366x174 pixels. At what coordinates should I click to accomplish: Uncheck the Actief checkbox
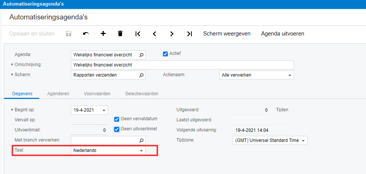click(165, 54)
